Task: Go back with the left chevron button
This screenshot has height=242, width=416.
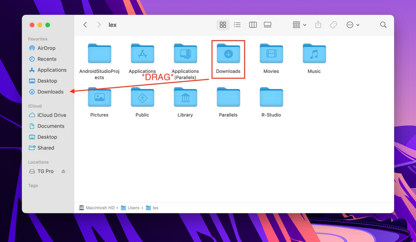Action: click(x=85, y=25)
